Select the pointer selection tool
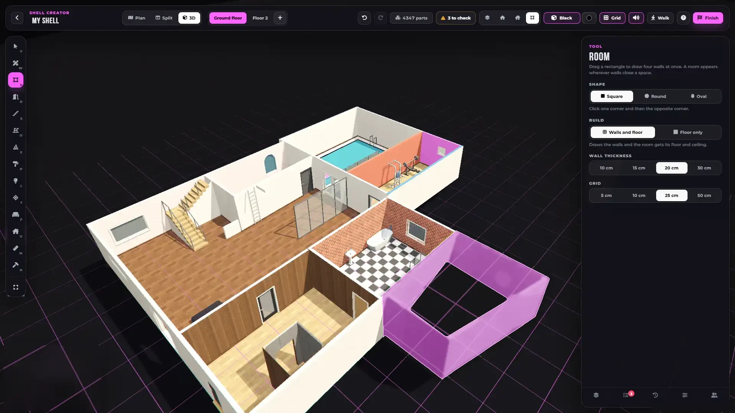735x413 pixels. 16,46
